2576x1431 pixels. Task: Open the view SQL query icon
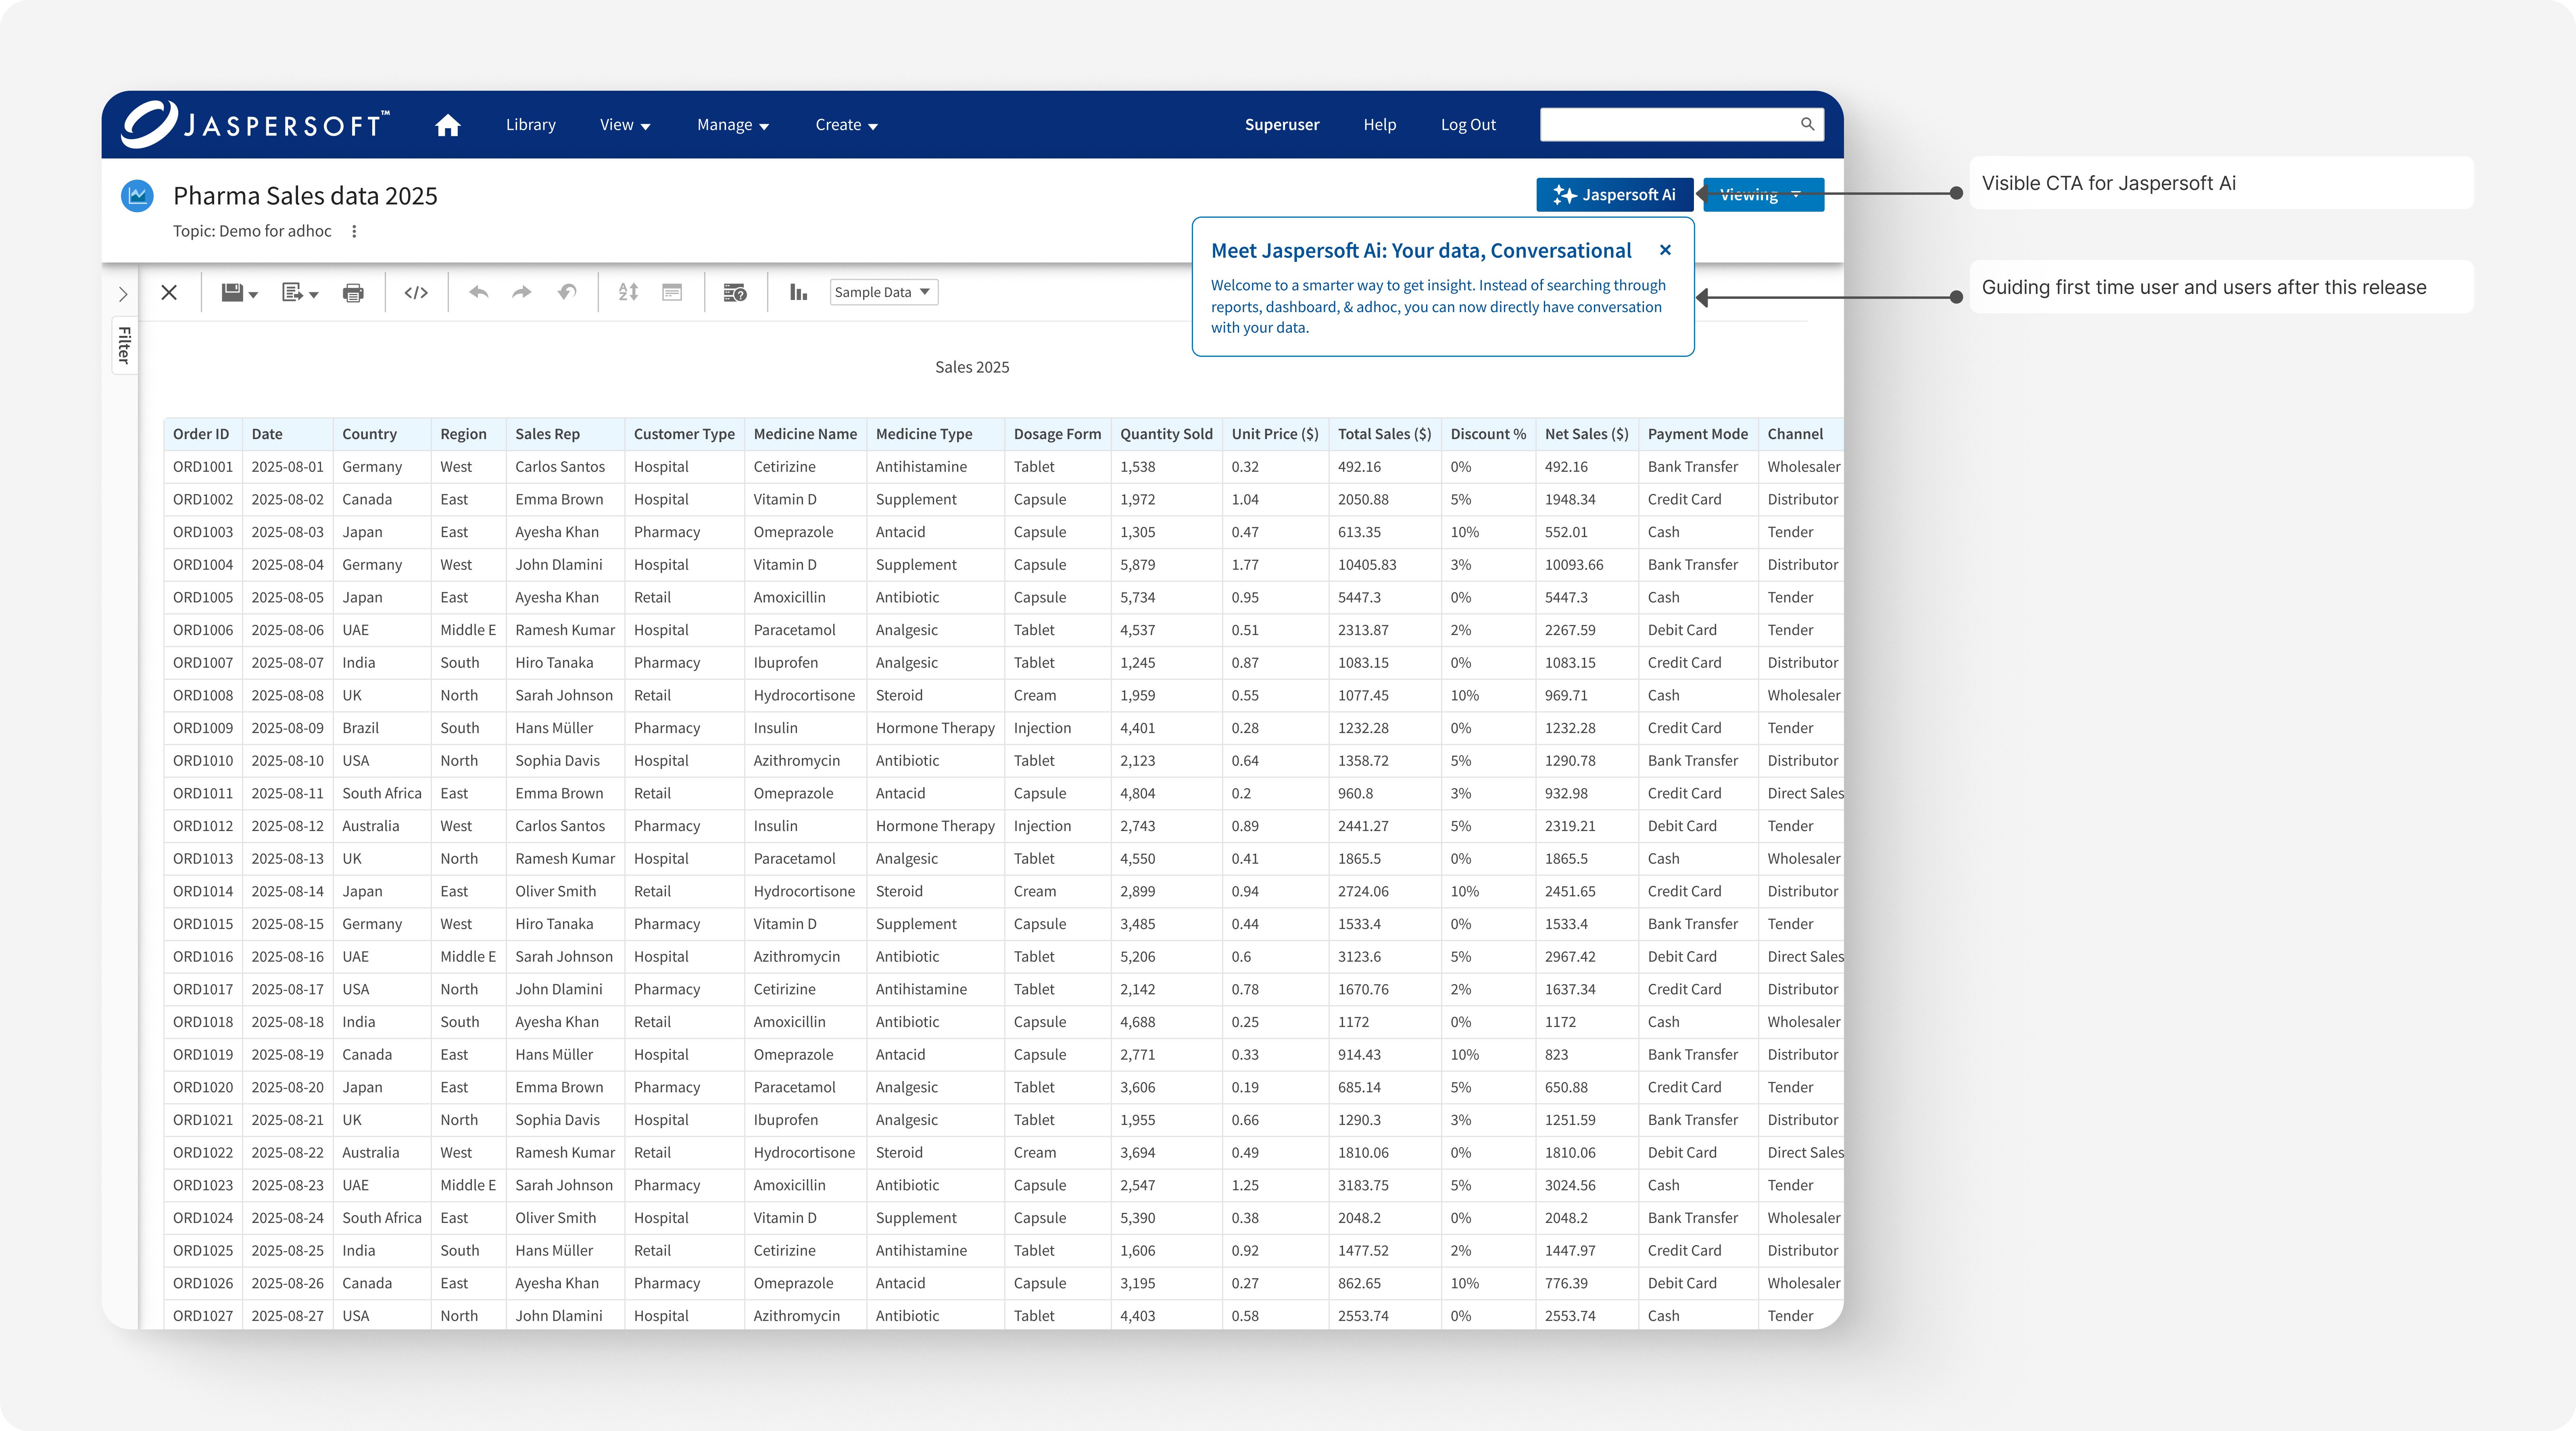[x=735, y=292]
